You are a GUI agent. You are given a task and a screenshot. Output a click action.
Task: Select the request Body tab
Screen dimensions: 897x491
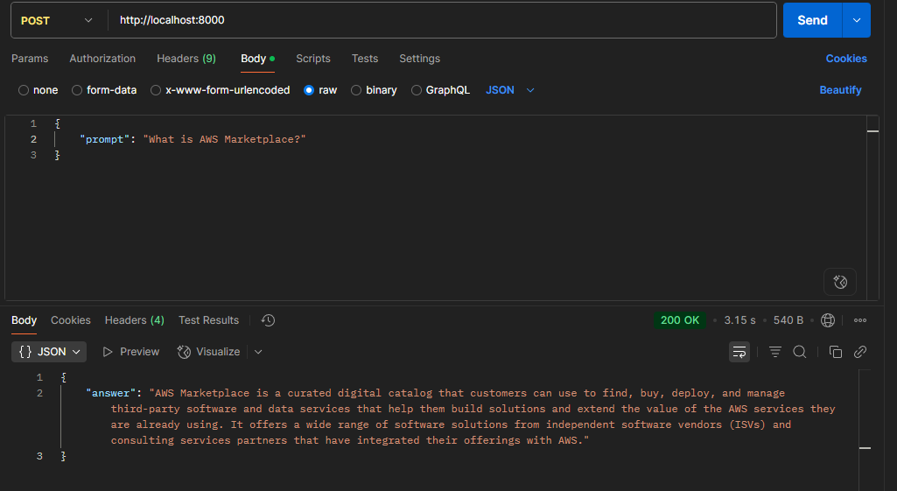click(257, 59)
